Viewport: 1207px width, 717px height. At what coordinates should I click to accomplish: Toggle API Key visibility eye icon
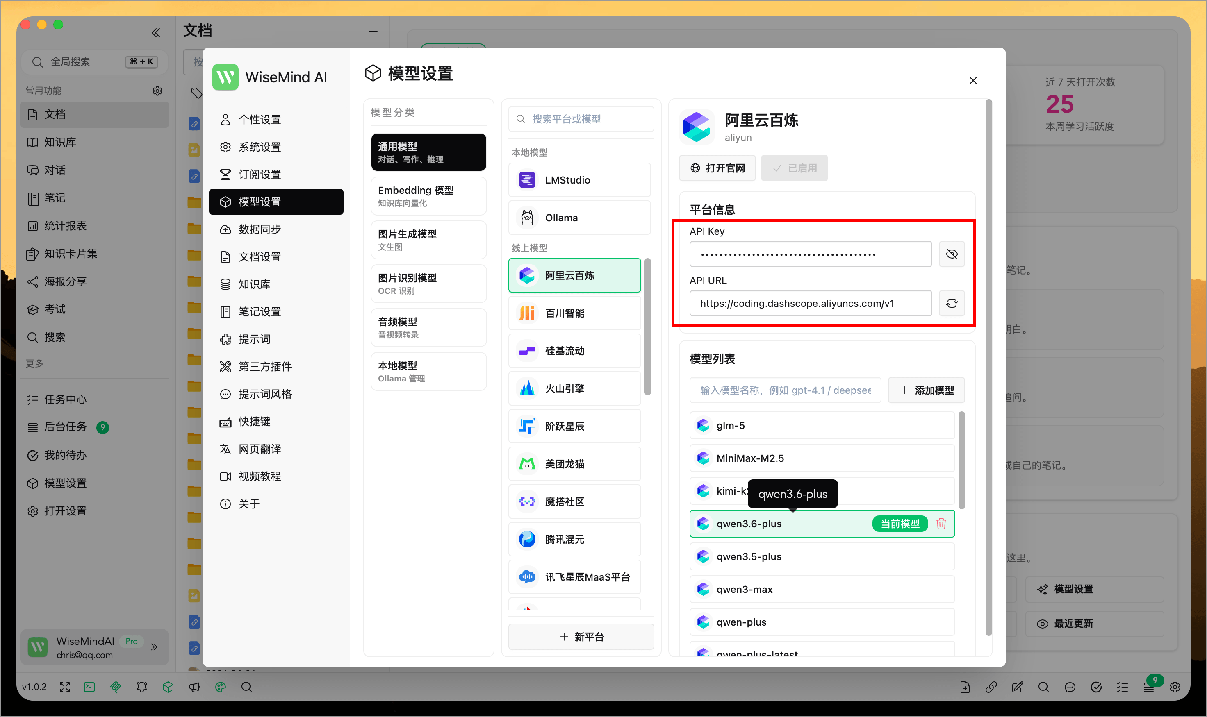tap(951, 254)
